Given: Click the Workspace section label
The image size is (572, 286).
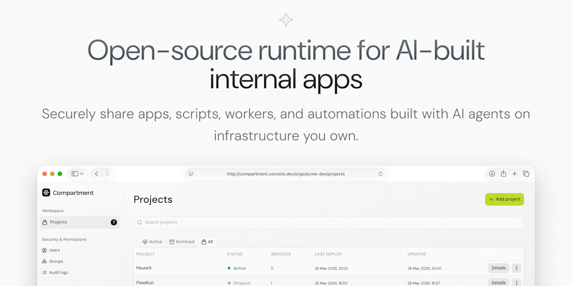Looking at the screenshot, I should pos(53,211).
